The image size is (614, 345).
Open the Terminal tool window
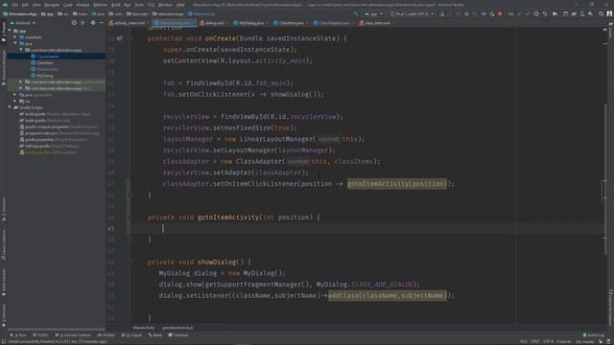[x=178, y=335]
